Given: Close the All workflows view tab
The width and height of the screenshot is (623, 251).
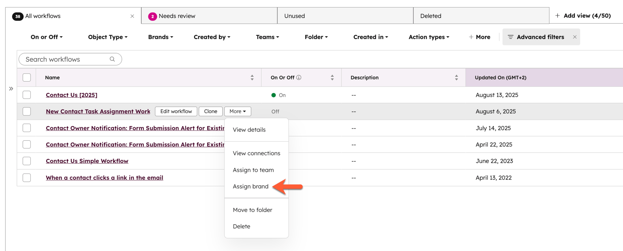Looking at the screenshot, I should [x=132, y=16].
